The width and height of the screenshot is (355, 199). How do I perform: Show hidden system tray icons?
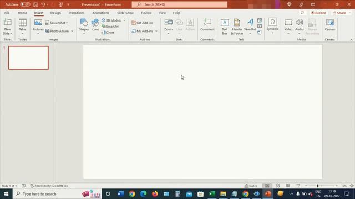[292, 194]
